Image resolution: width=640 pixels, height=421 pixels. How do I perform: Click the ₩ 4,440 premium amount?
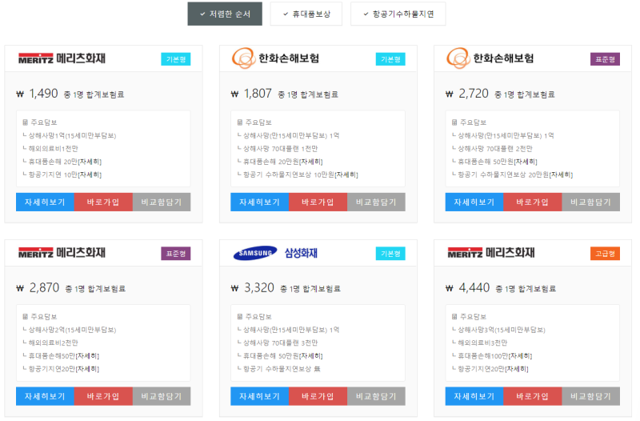pos(468,288)
